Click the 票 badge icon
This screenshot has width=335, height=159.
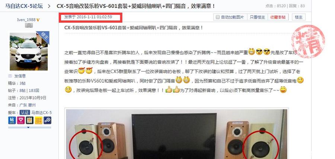[30, 120]
